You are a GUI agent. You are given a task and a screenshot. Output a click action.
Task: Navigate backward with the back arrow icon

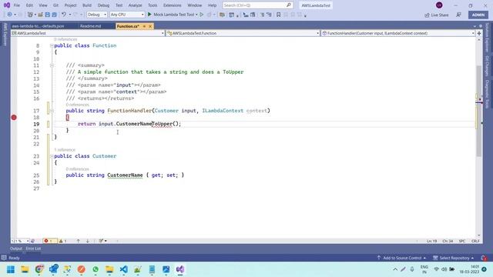[10, 15]
